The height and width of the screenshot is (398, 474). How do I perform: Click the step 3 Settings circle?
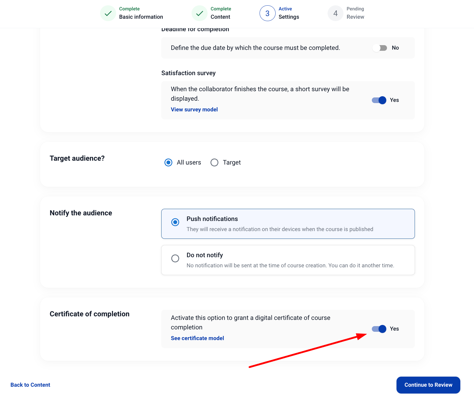[x=267, y=13]
